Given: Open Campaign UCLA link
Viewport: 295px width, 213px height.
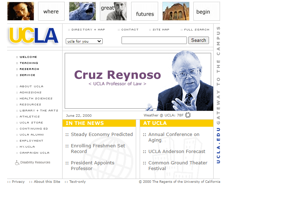Looking at the screenshot, I should coord(33,153).
